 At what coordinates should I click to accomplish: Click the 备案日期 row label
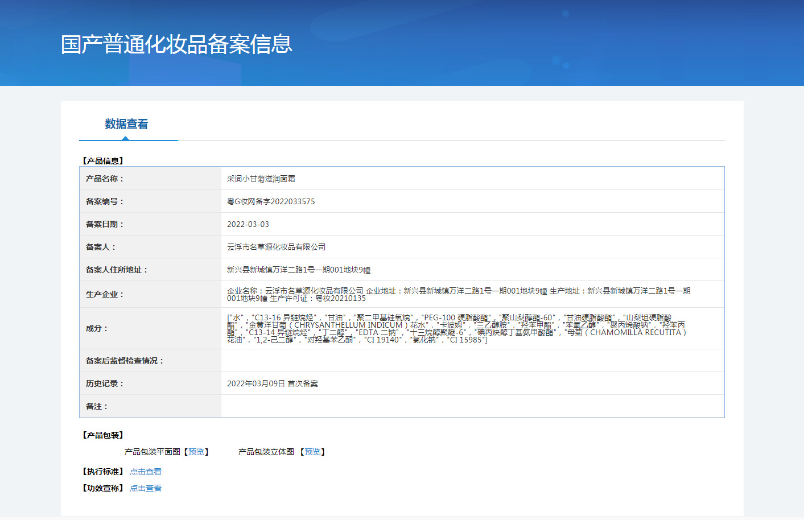(105, 224)
